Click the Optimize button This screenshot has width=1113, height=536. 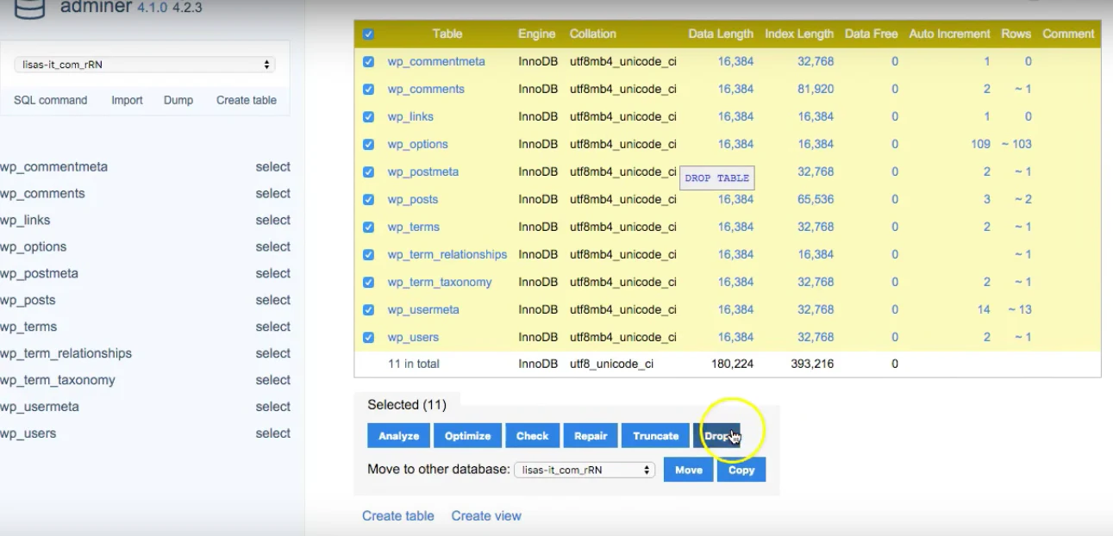(467, 436)
